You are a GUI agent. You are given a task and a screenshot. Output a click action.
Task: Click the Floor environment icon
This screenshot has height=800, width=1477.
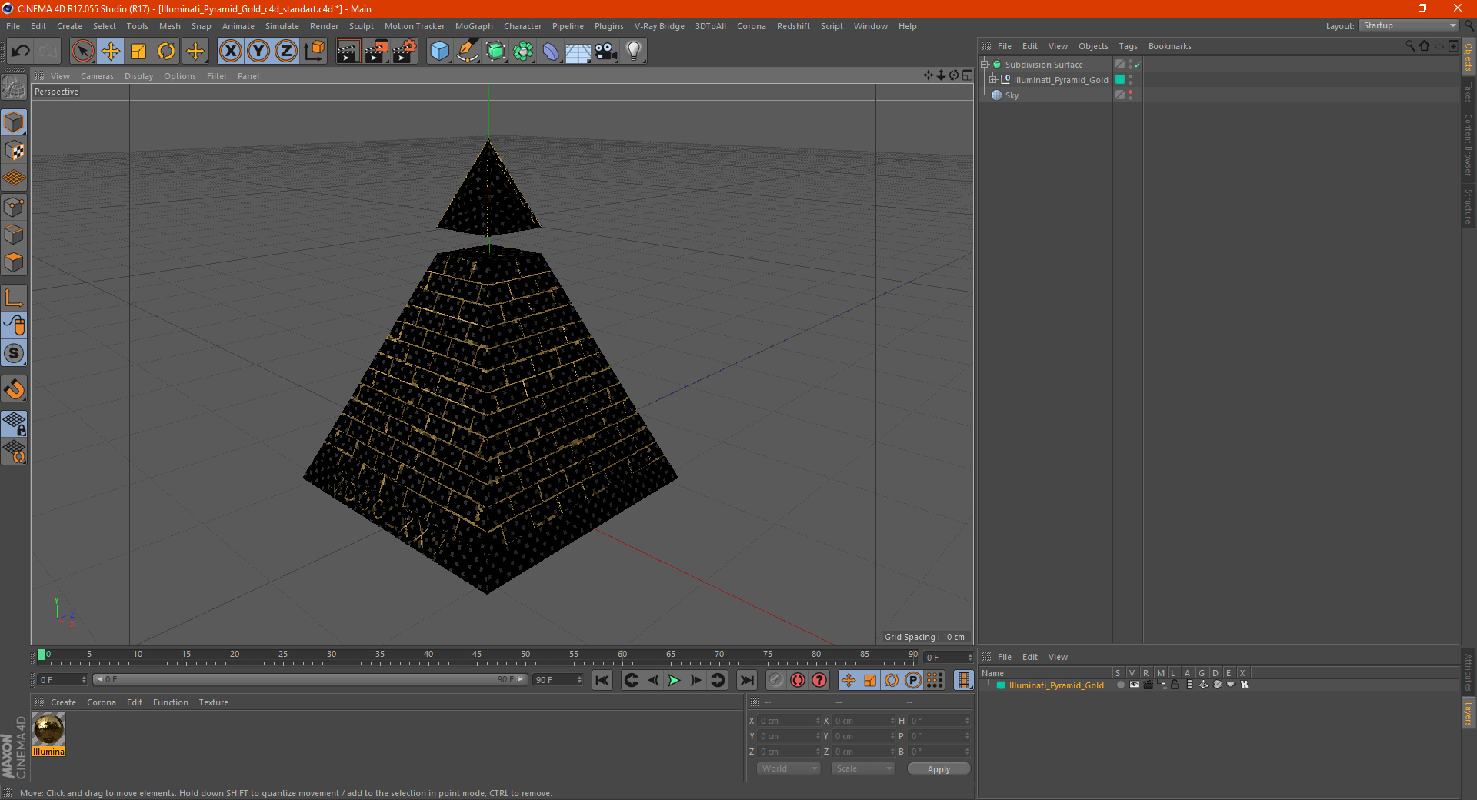(x=578, y=52)
